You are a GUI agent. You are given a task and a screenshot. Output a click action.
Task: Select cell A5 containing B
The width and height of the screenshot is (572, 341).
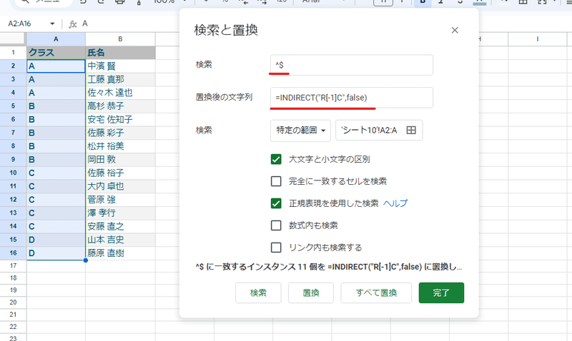[x=56, y=106]
